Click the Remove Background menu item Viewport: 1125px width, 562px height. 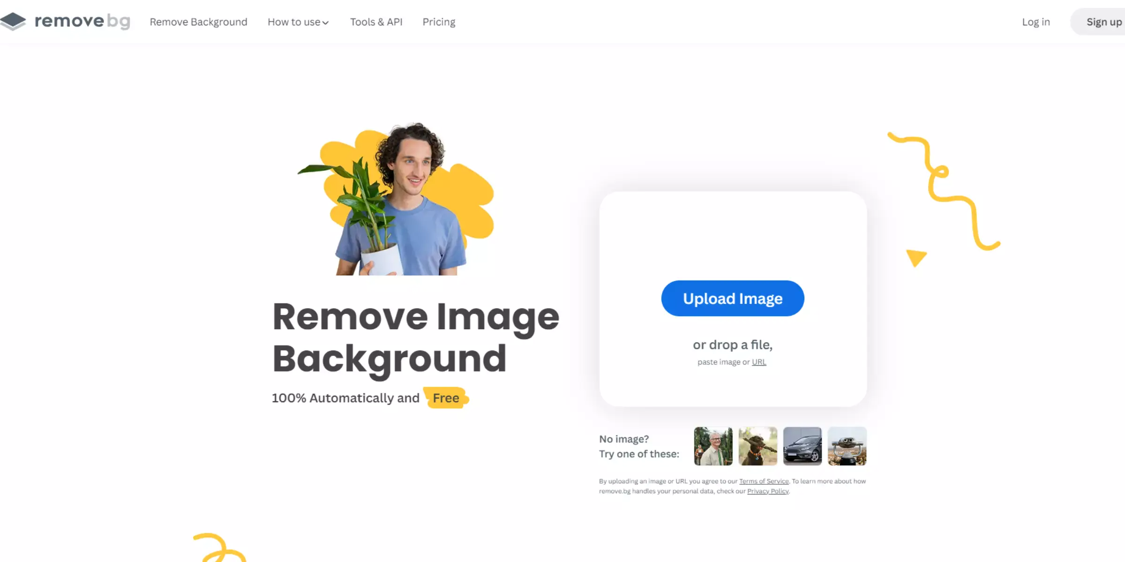pyautogui.click(x=198, y=22)
